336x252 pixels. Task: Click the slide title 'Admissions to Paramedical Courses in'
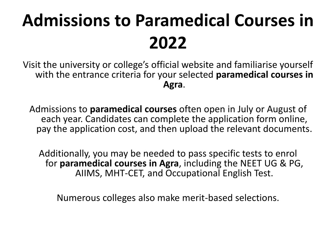pos(168,21)
